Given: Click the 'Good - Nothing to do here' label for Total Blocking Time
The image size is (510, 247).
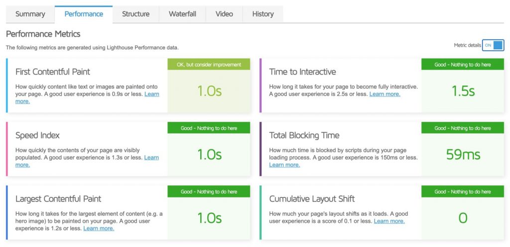Looking at the screenshot, I should [x=463, y=128].
